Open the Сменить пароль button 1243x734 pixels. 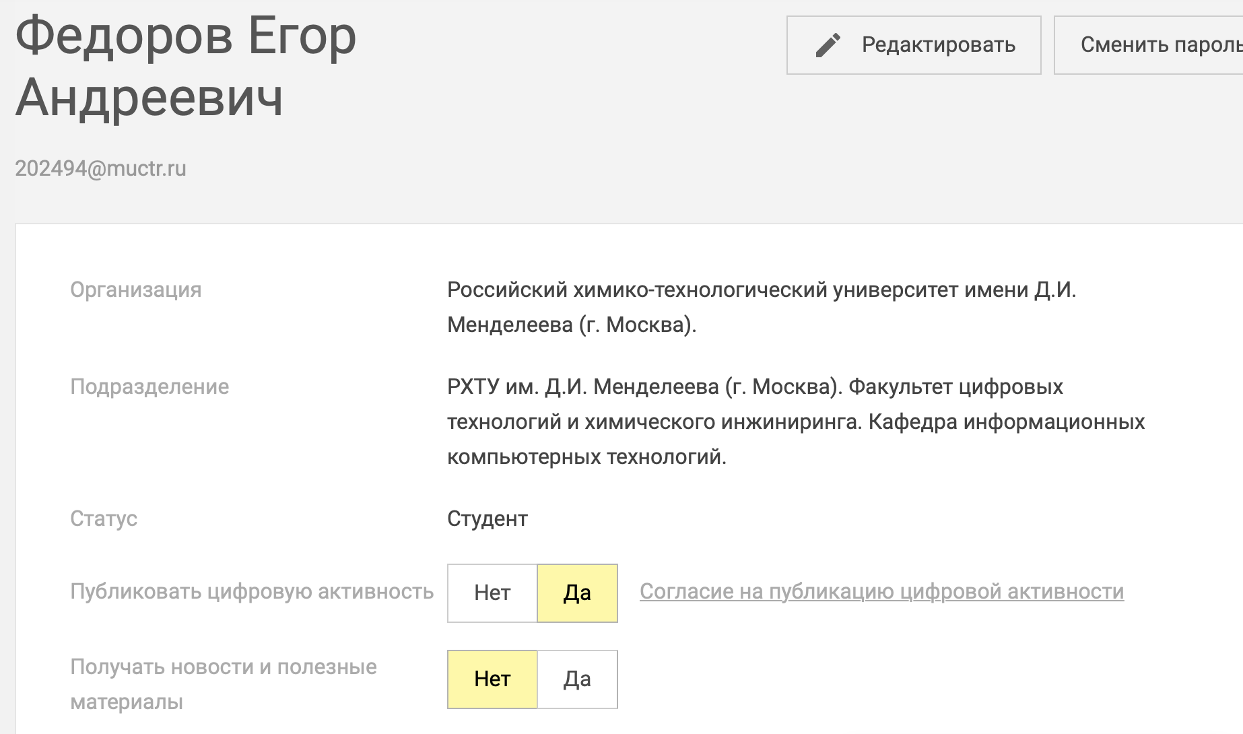pos(1149,45)
